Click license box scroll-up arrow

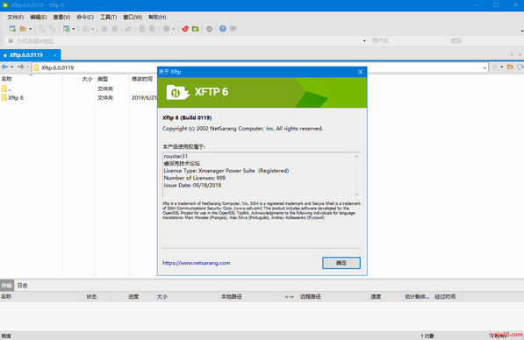(357, 156)
